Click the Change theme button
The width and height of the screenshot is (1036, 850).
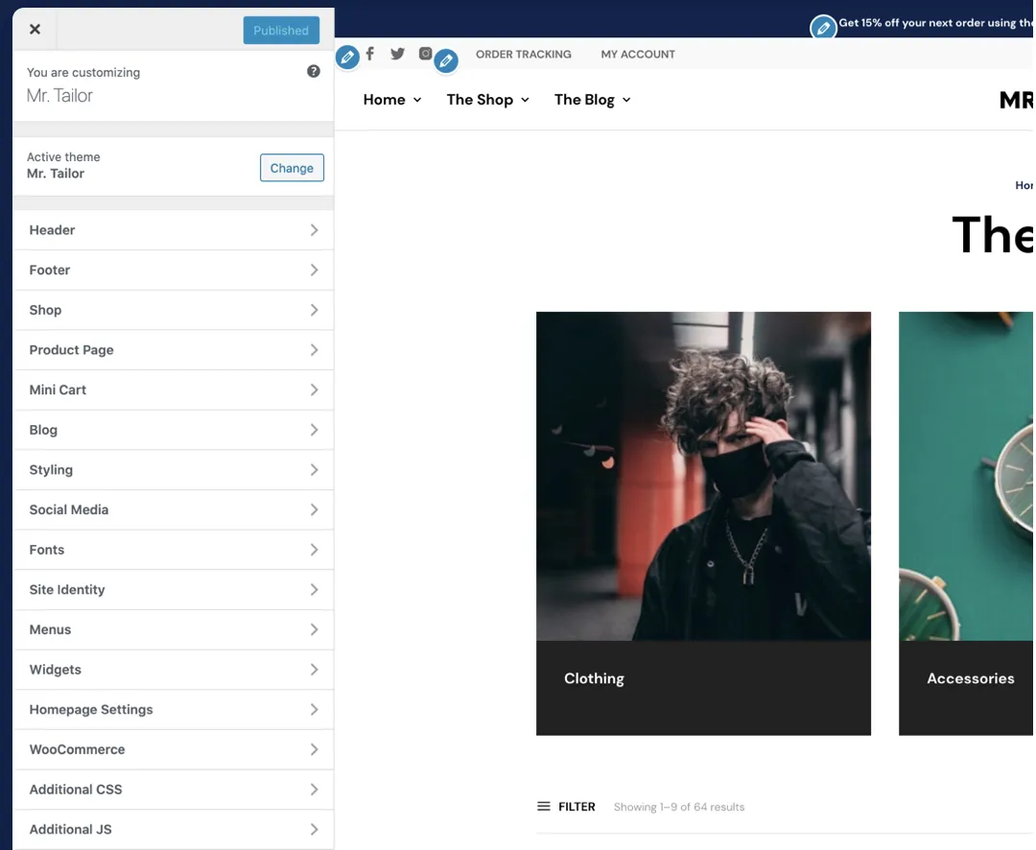(x=292, y=168)
